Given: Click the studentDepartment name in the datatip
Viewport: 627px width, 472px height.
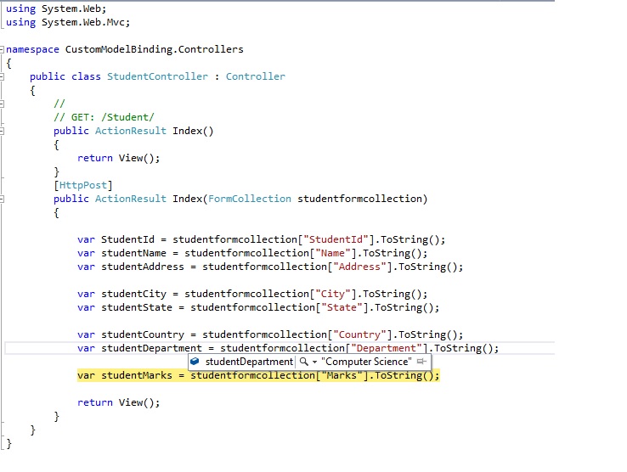Looking at the screenshot, I should click(x=249, y=362).
